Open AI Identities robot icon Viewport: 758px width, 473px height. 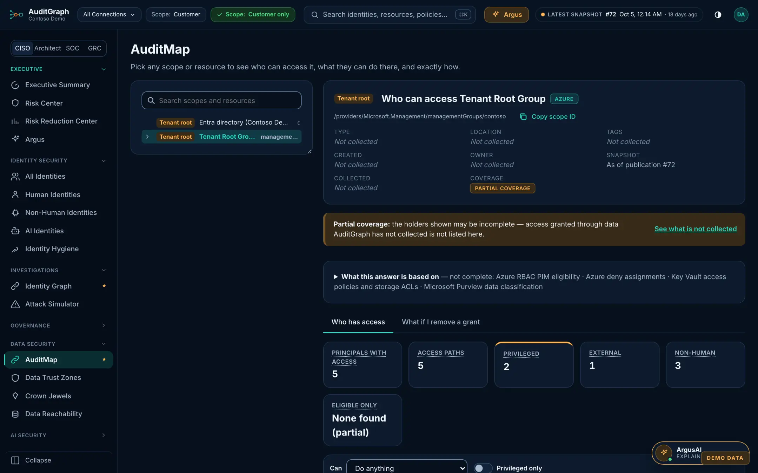coord(15,231)
